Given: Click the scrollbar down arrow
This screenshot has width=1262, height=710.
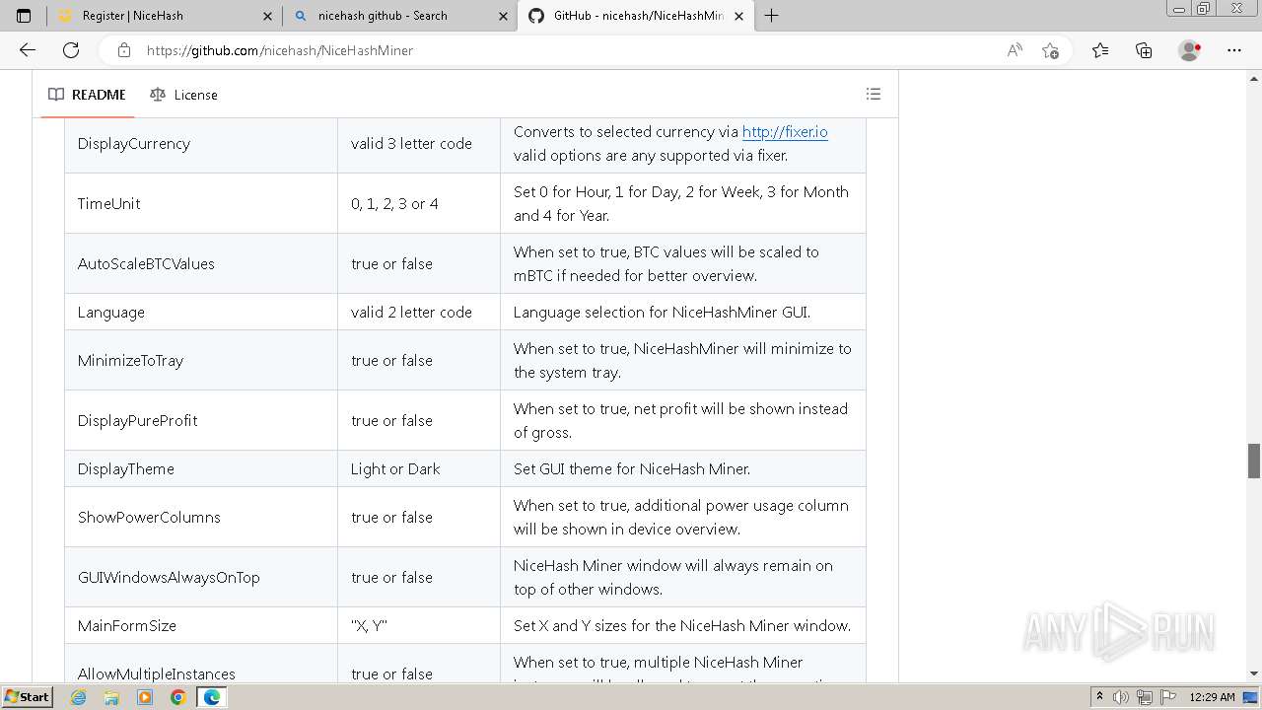Looking at the screenshot, I should click(1254, 674).
